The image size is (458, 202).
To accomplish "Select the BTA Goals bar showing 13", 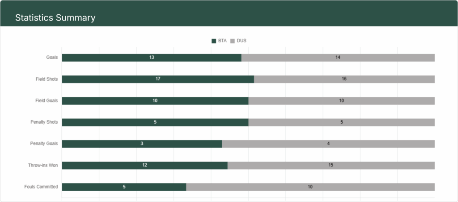I will click(x=151, y=58).
